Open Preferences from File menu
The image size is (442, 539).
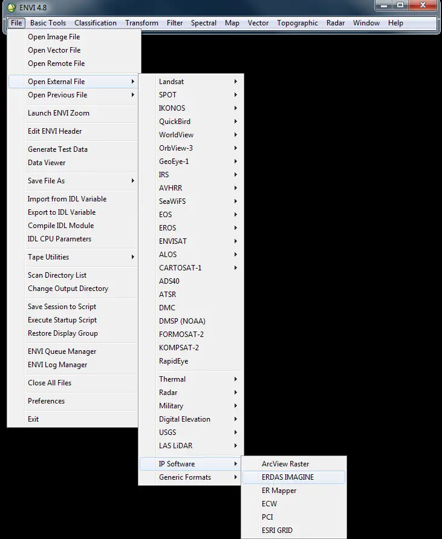tap(74, 401)
